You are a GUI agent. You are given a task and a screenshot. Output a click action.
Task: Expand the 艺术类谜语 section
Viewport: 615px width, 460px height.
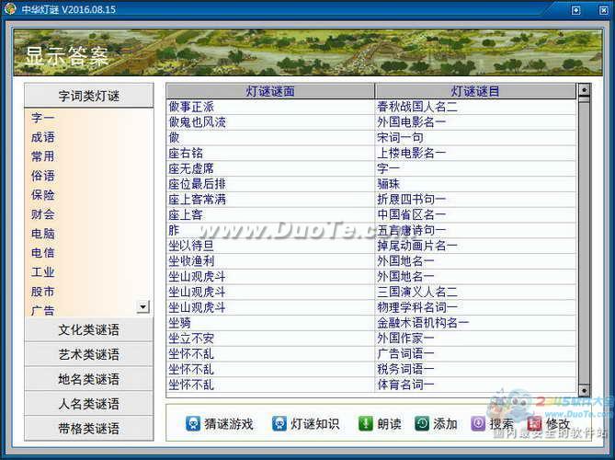[88, 354]
